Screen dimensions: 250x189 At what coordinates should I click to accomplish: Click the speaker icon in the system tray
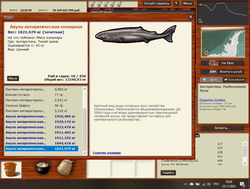pos(209,184)
